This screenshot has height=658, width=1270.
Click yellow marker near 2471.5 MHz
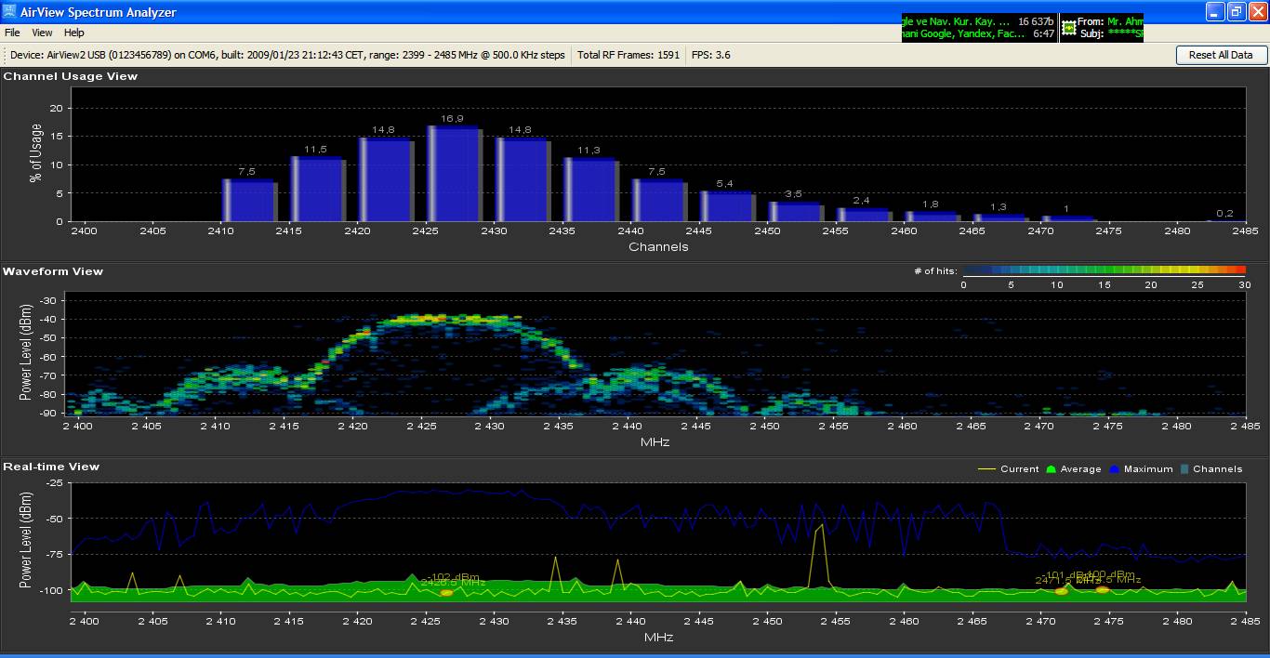(x=1061, y=591)
